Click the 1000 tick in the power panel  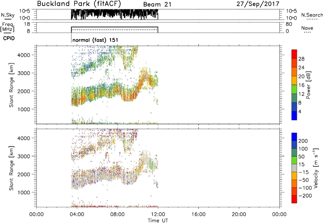[24, 109]
